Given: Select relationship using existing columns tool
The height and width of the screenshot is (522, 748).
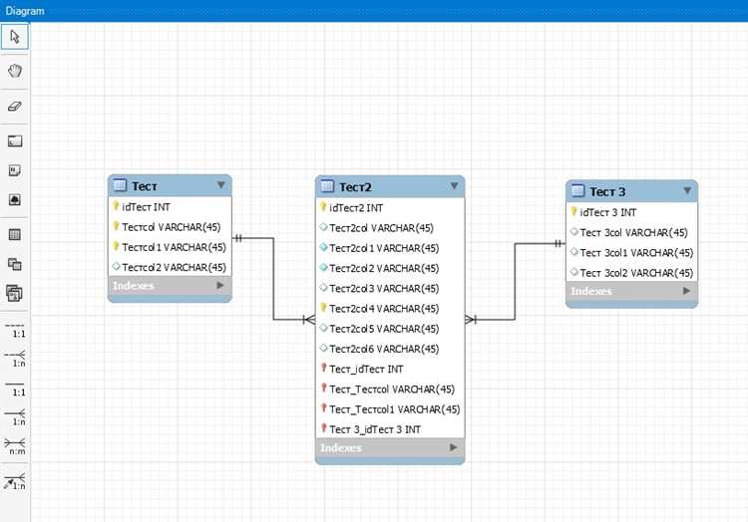Looking at the screenshot, I should click(15, 481).
